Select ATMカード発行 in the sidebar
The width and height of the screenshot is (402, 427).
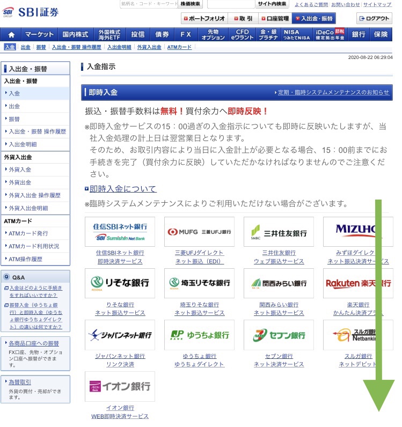(x=35, y=233)
